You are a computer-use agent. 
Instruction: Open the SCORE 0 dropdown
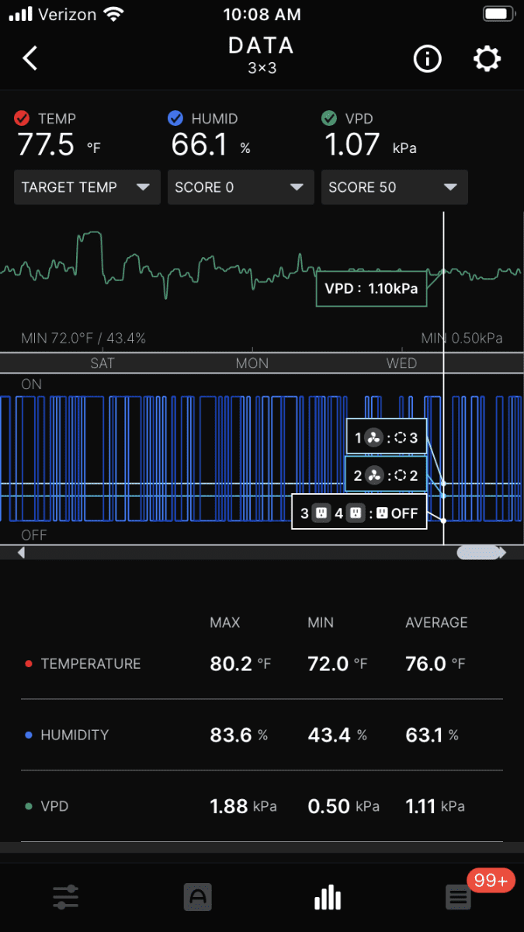coord(241,187)
